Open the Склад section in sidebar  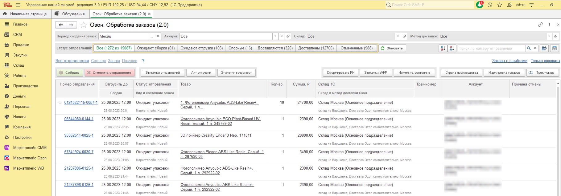point(19,65)
